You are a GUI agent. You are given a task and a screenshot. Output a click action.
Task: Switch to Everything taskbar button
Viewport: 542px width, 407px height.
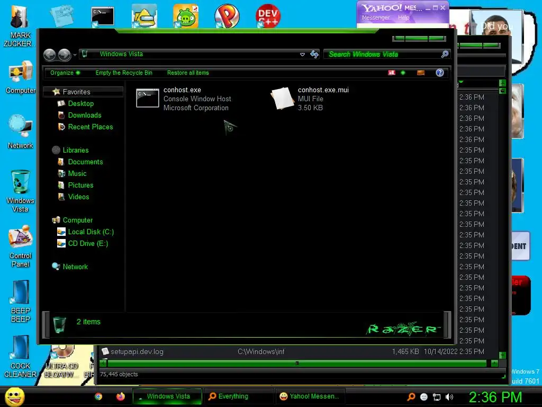click(x=239, y=396)
